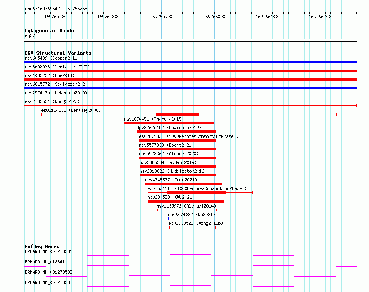Click the left arrow end of the ruler
Image resolution: width=369 pixels, height=292 pixels.
tap(26, 13)
